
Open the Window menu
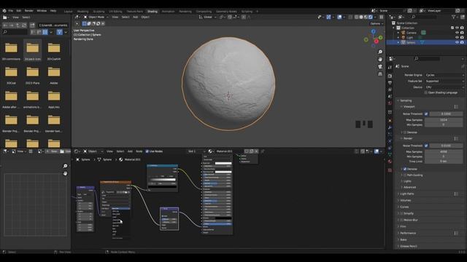(42, 11)
